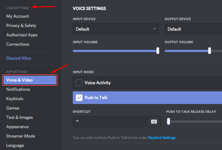Go to Privacy & Safety settings
The height and width of the screenshot is (150, 222).
21,26
